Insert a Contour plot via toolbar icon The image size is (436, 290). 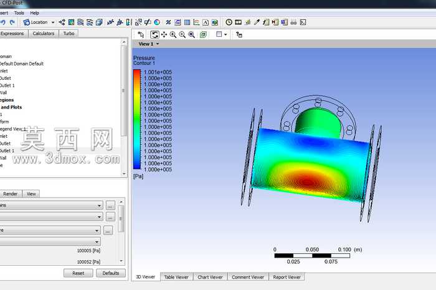(x=71, y=22)
